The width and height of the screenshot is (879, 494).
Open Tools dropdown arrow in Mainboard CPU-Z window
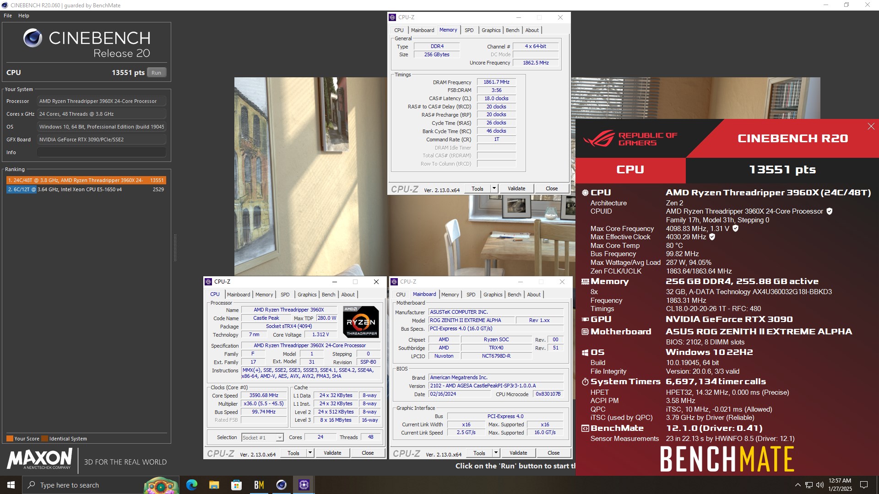(496, 453)
